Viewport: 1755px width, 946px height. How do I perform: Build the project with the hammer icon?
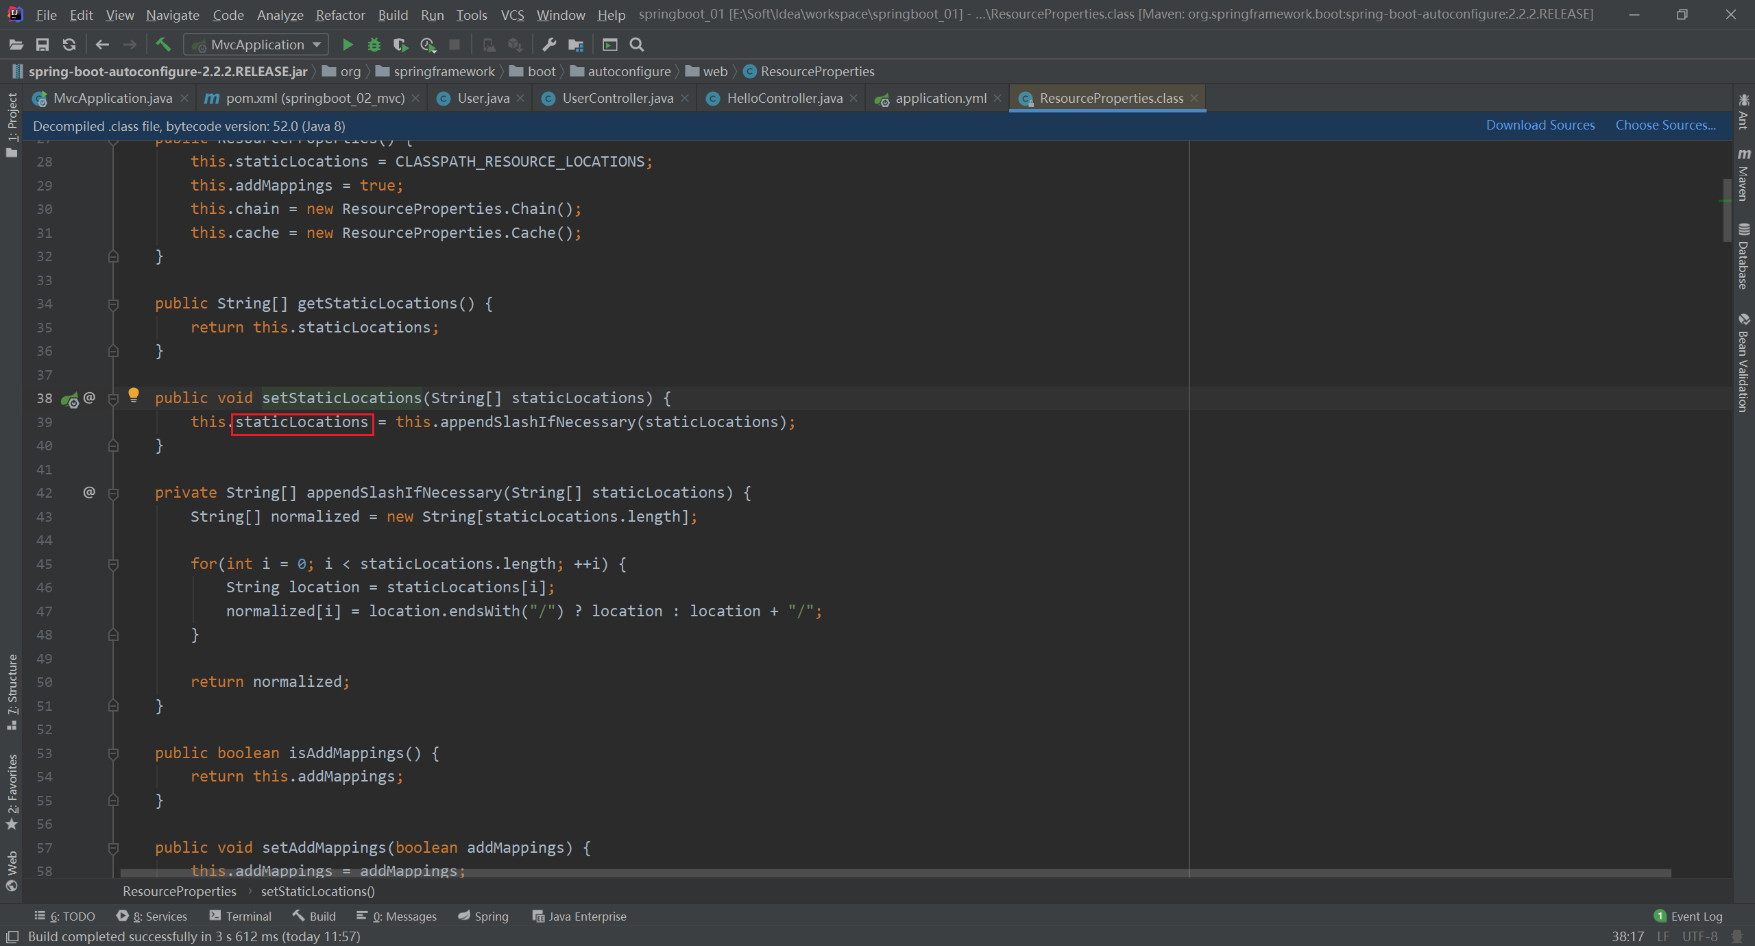click(163, 45)
